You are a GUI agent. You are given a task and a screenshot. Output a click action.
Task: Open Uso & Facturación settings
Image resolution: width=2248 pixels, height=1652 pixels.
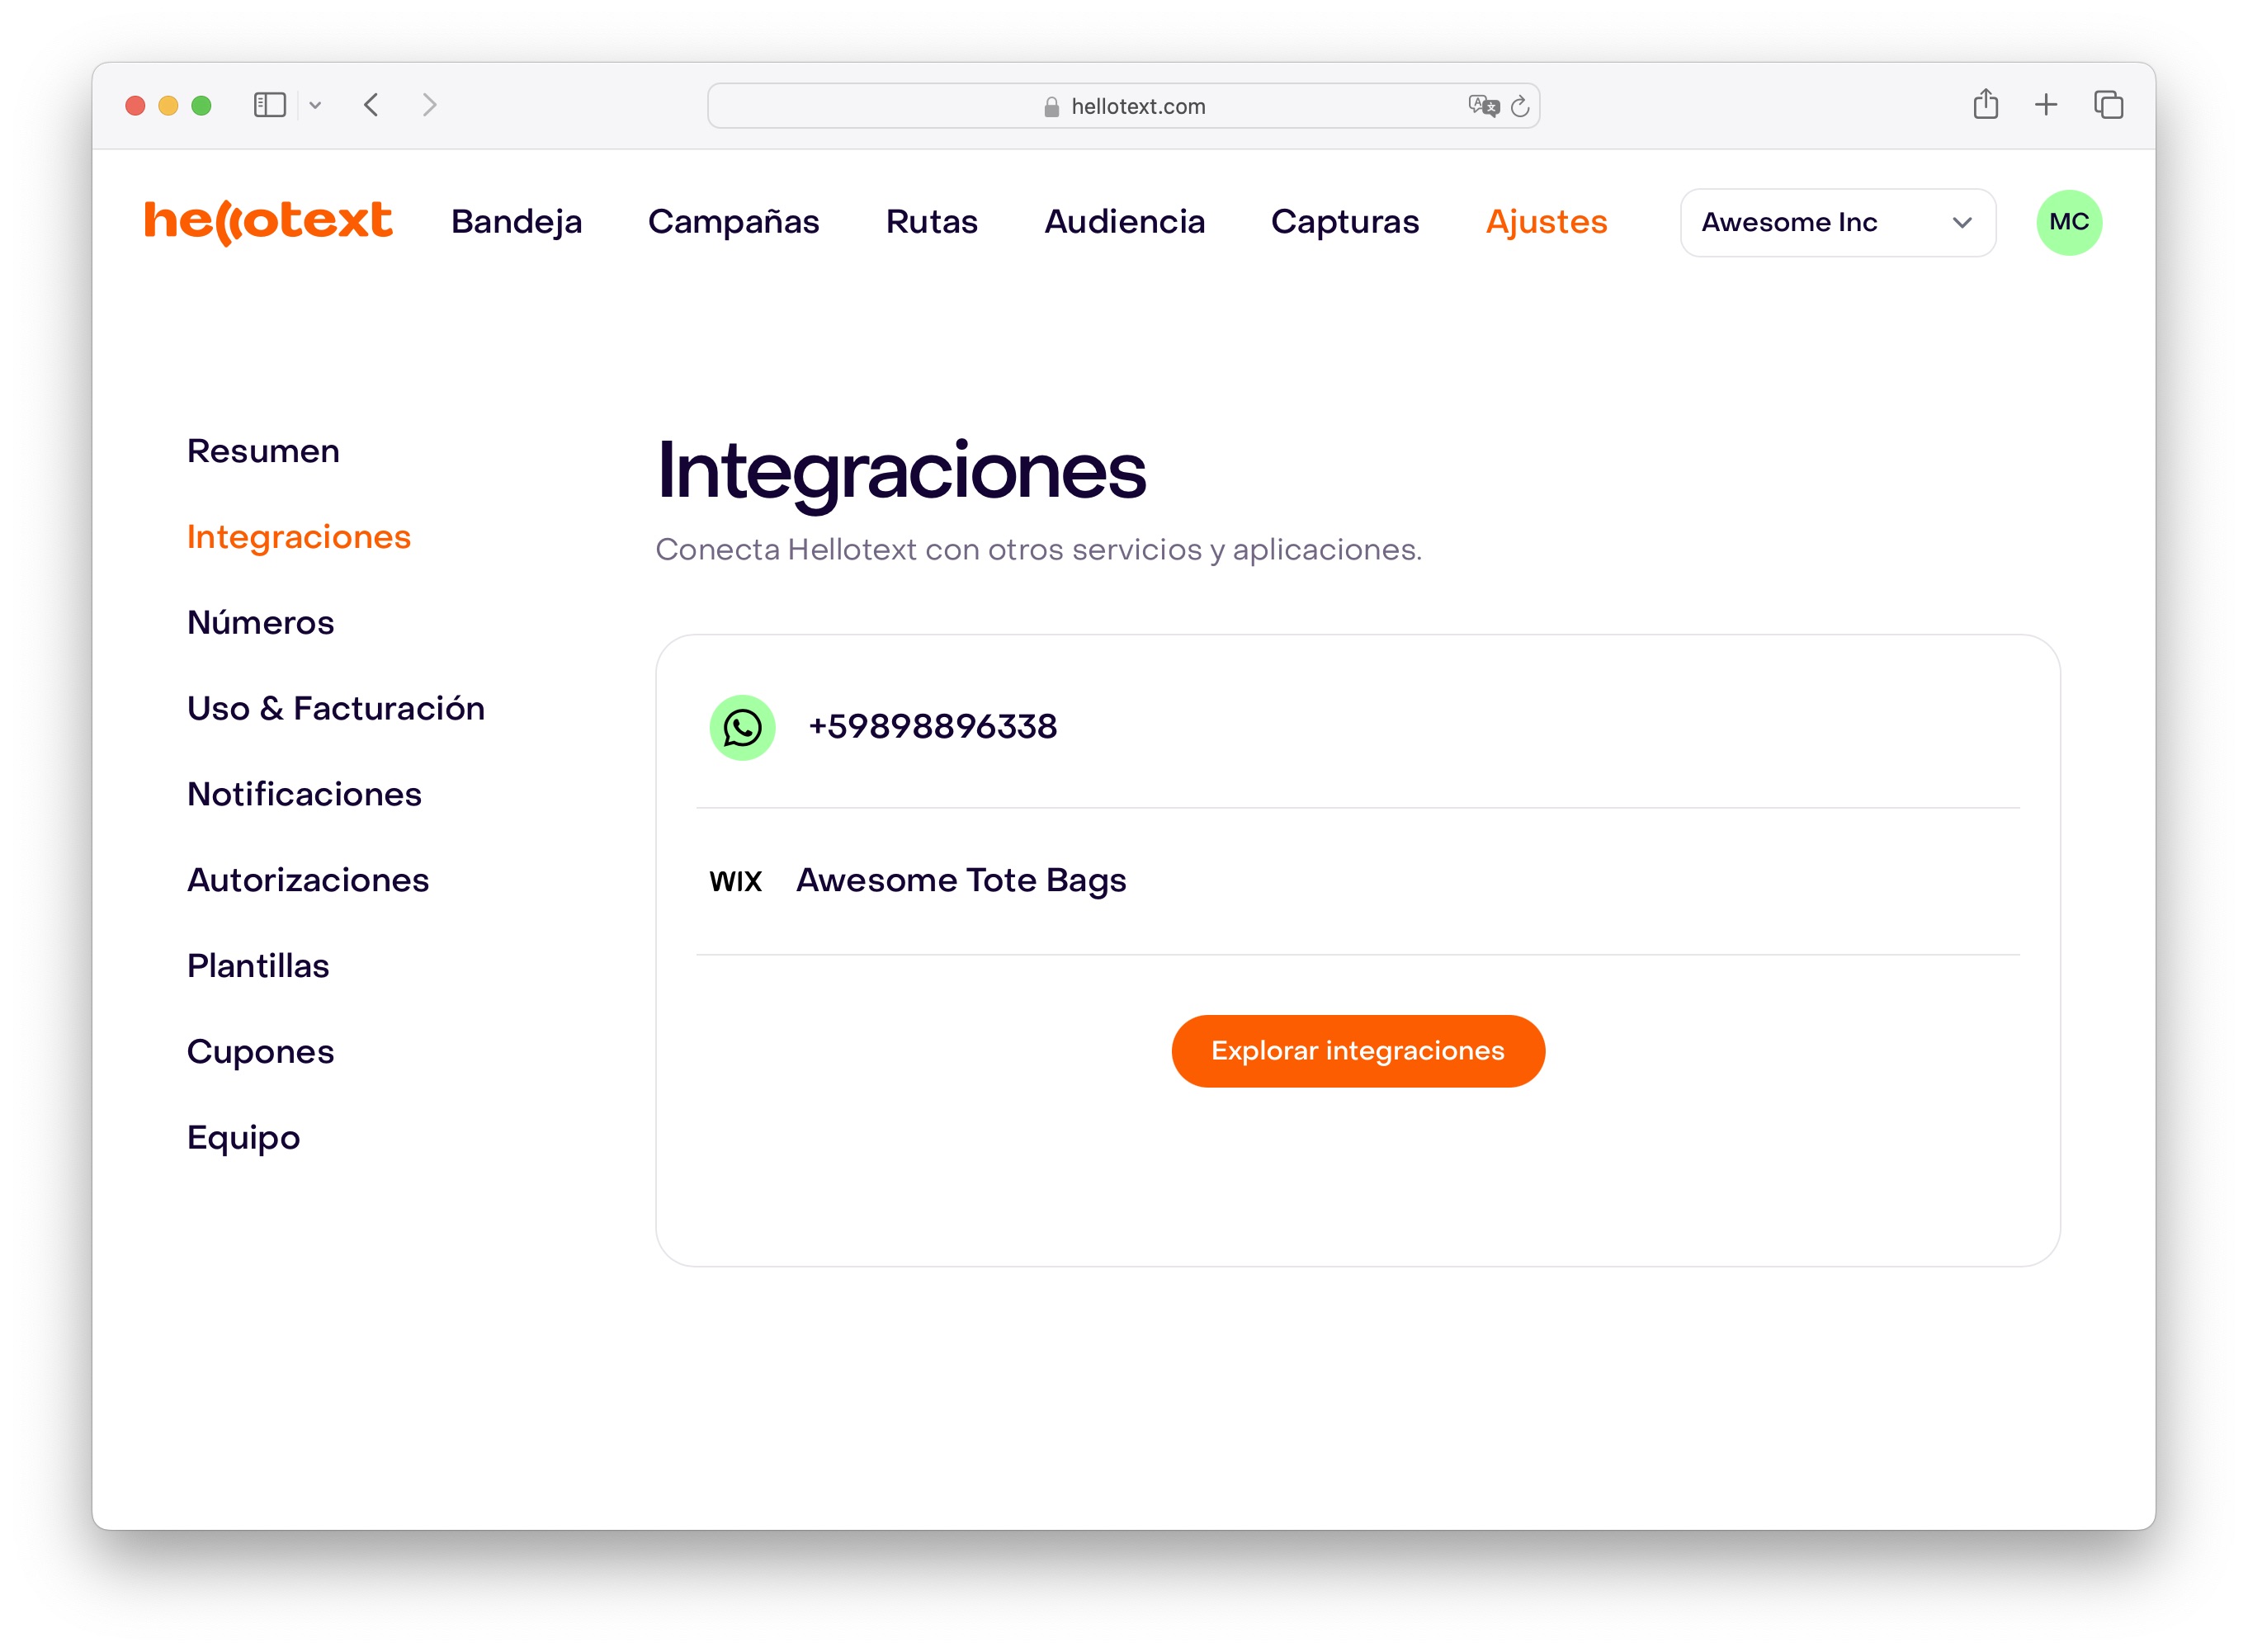point(336,708)
